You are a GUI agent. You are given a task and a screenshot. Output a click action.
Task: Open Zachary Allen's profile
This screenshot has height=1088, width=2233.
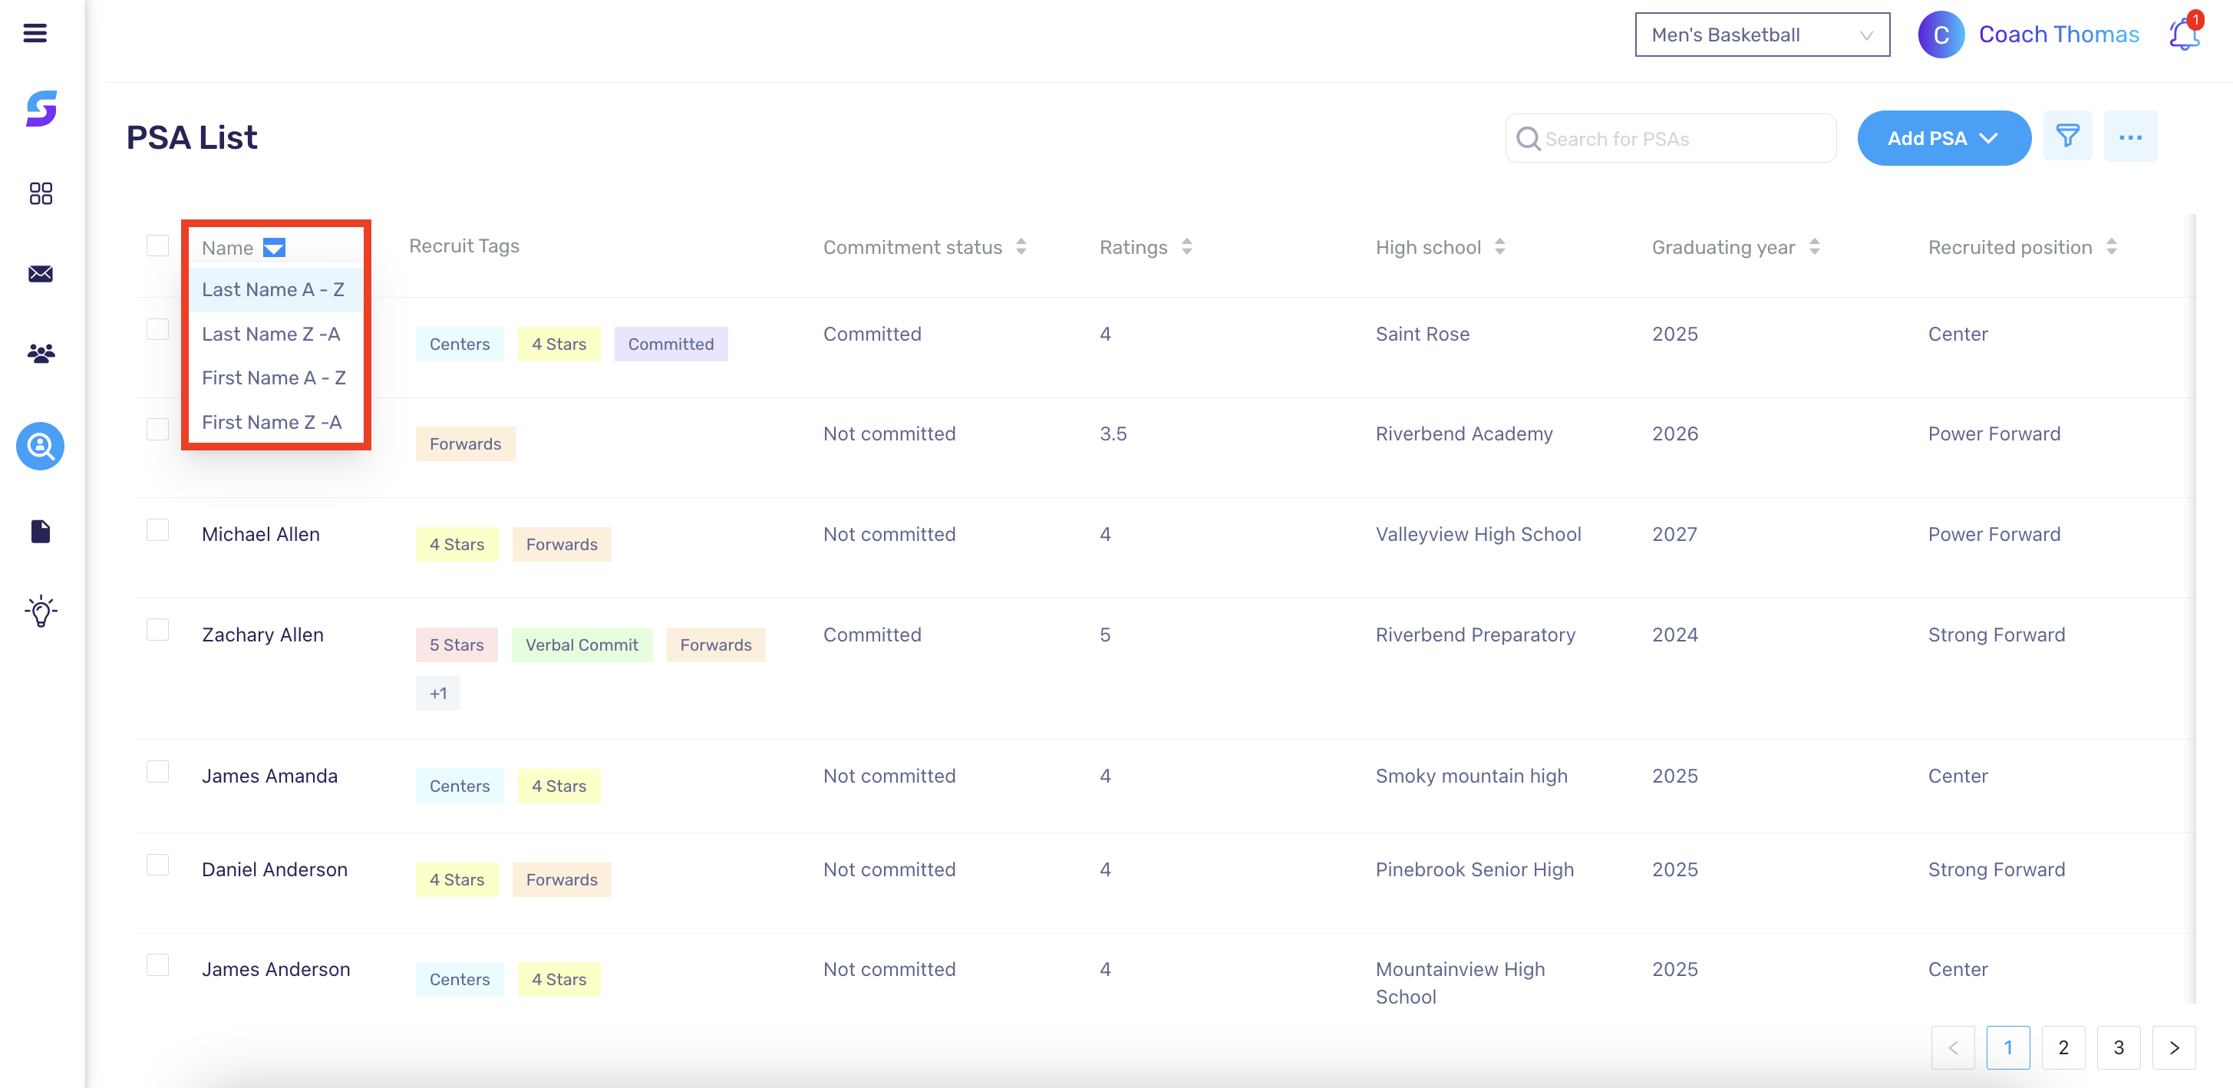(x=262, y=635)
